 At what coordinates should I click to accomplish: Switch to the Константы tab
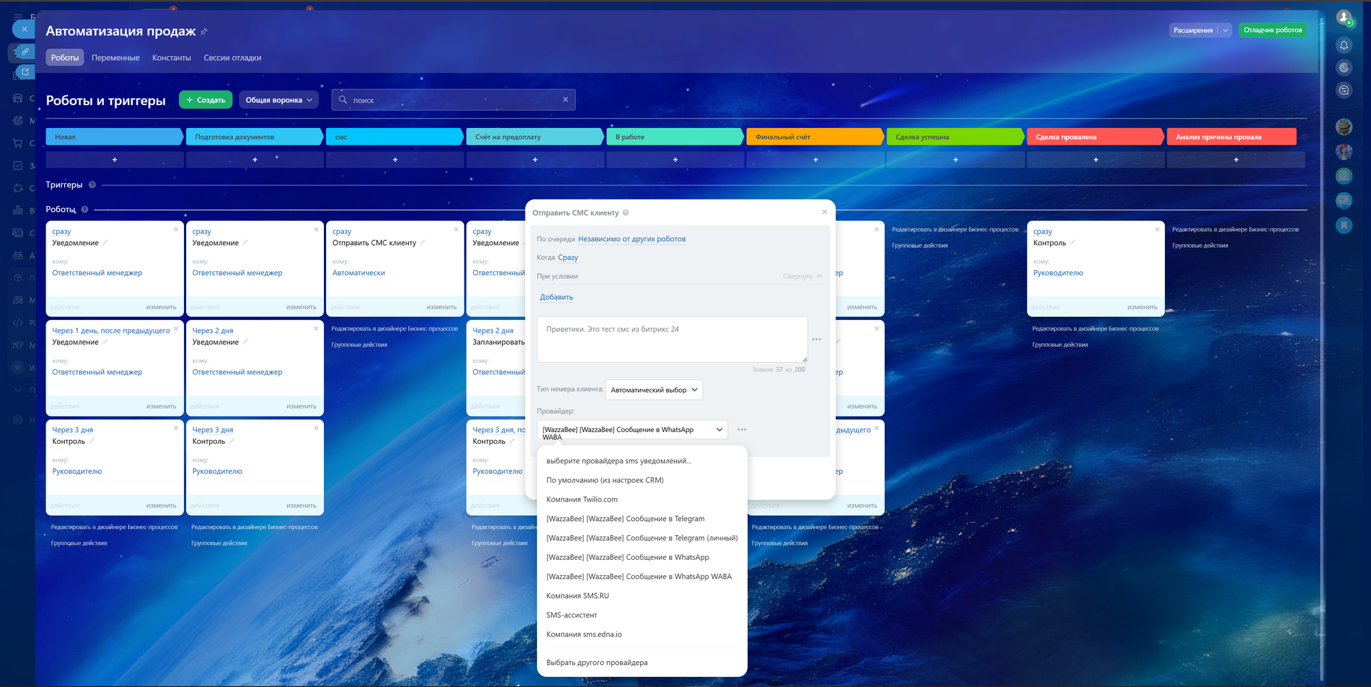click(x=171, y=58)
